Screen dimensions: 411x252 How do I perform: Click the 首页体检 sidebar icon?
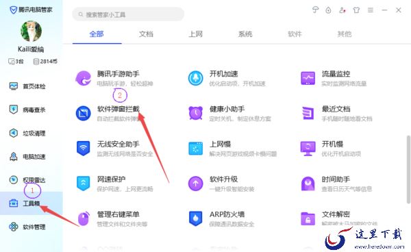coord(14,86)
